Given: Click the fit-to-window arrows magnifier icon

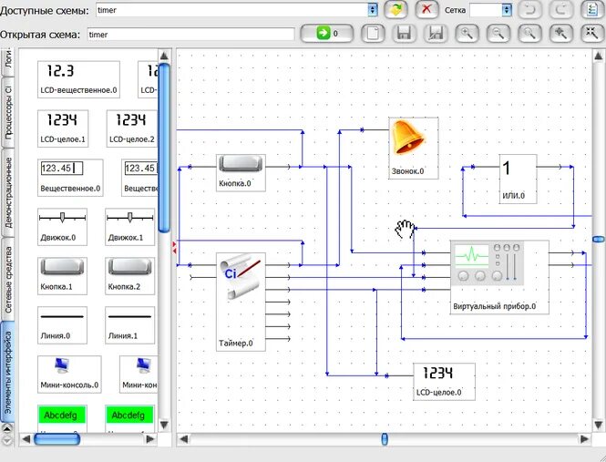Looking at the screenshot, I should [x=592, y=34].
